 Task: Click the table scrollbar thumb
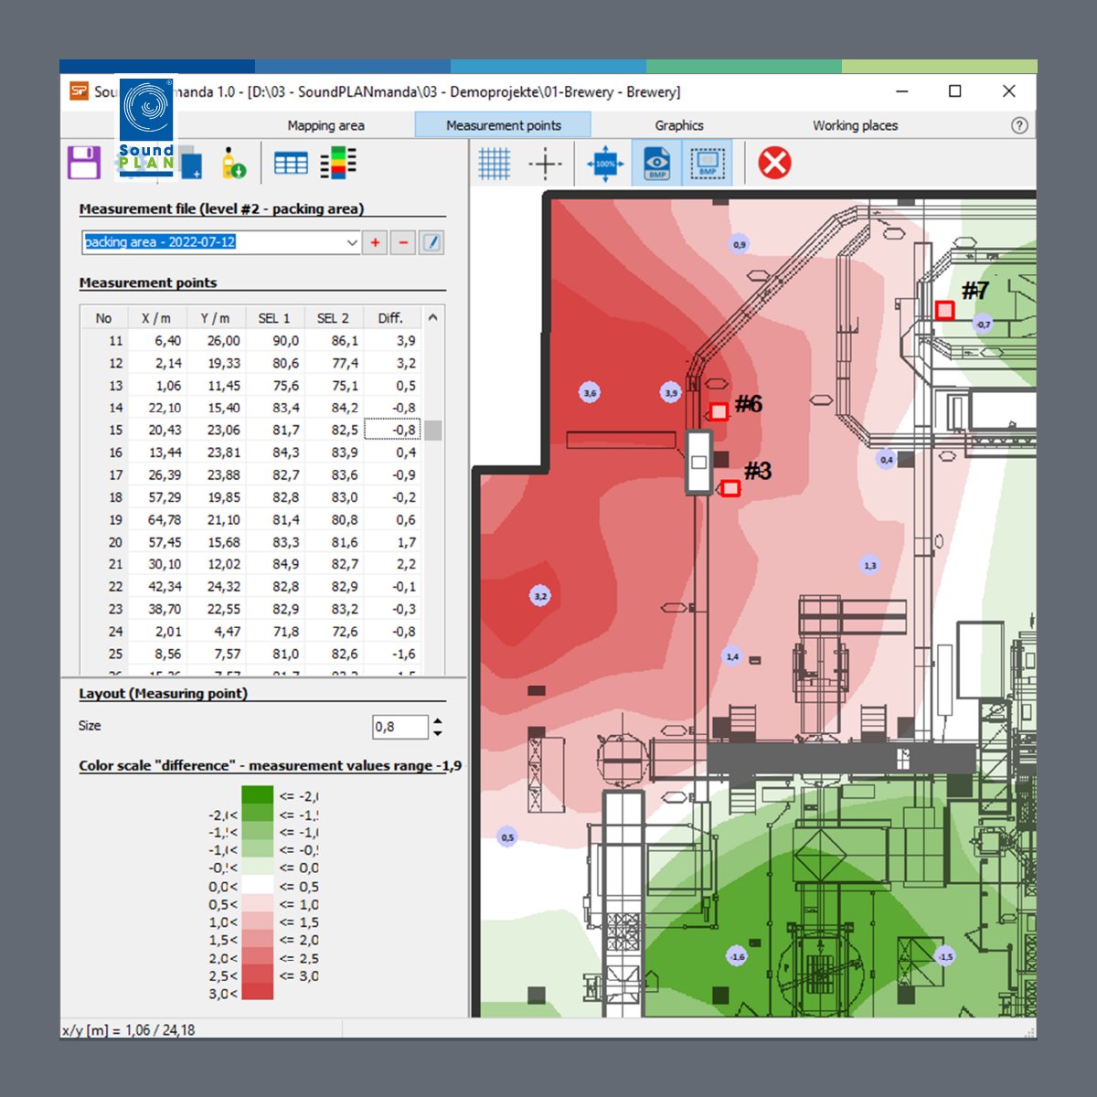tap(432, 431)
